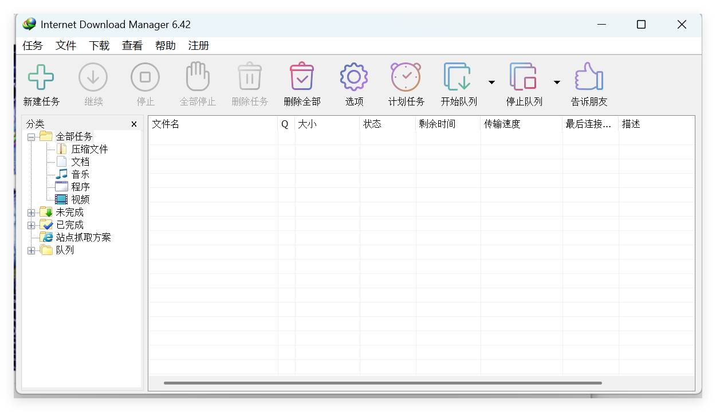Select the 未完成 label
Viewport: 716px width, 412px height.
coord(69,212)
